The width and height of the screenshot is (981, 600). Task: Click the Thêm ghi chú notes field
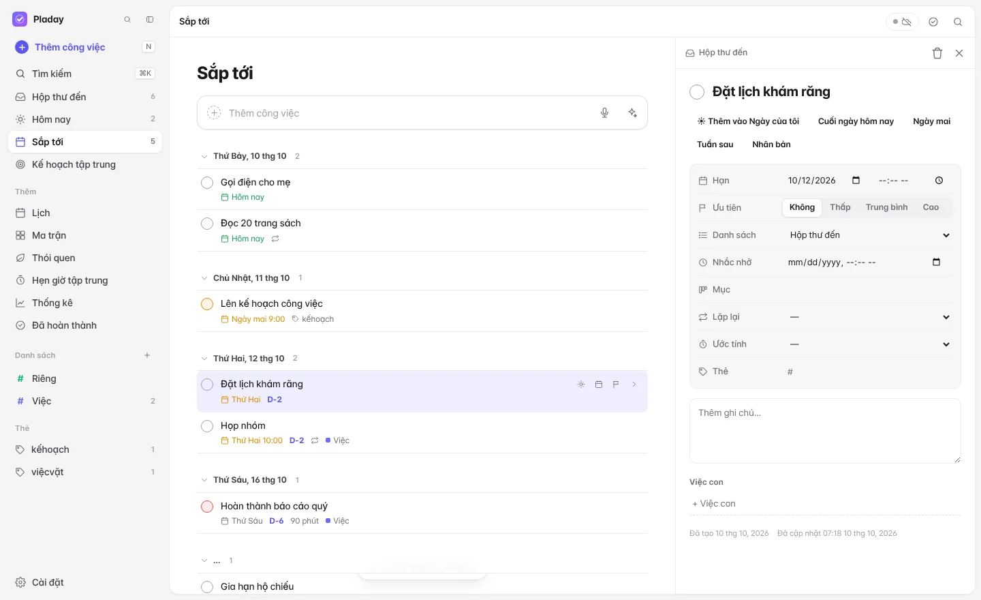coord(825,431)
